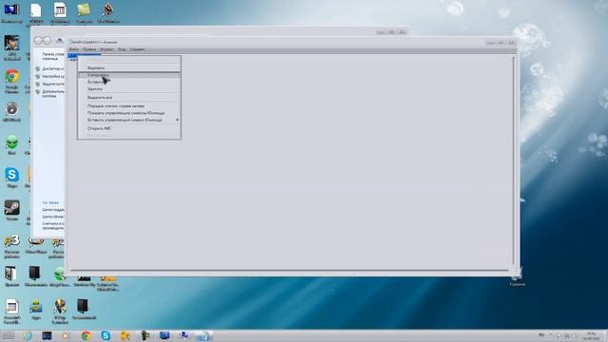The width and height of the screenshot is (608, 342).
Task: Open advanced system settings link in Control Panel
Action: [53, 93]
